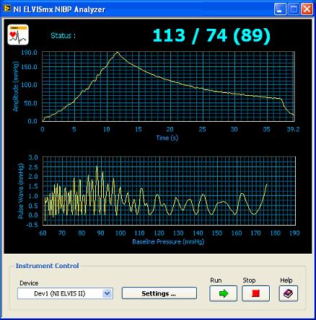Screen dimensions: 316x320
Task: Click the Baseline Pressure (mmHg) axis label
Action: [x=168, y=241]
